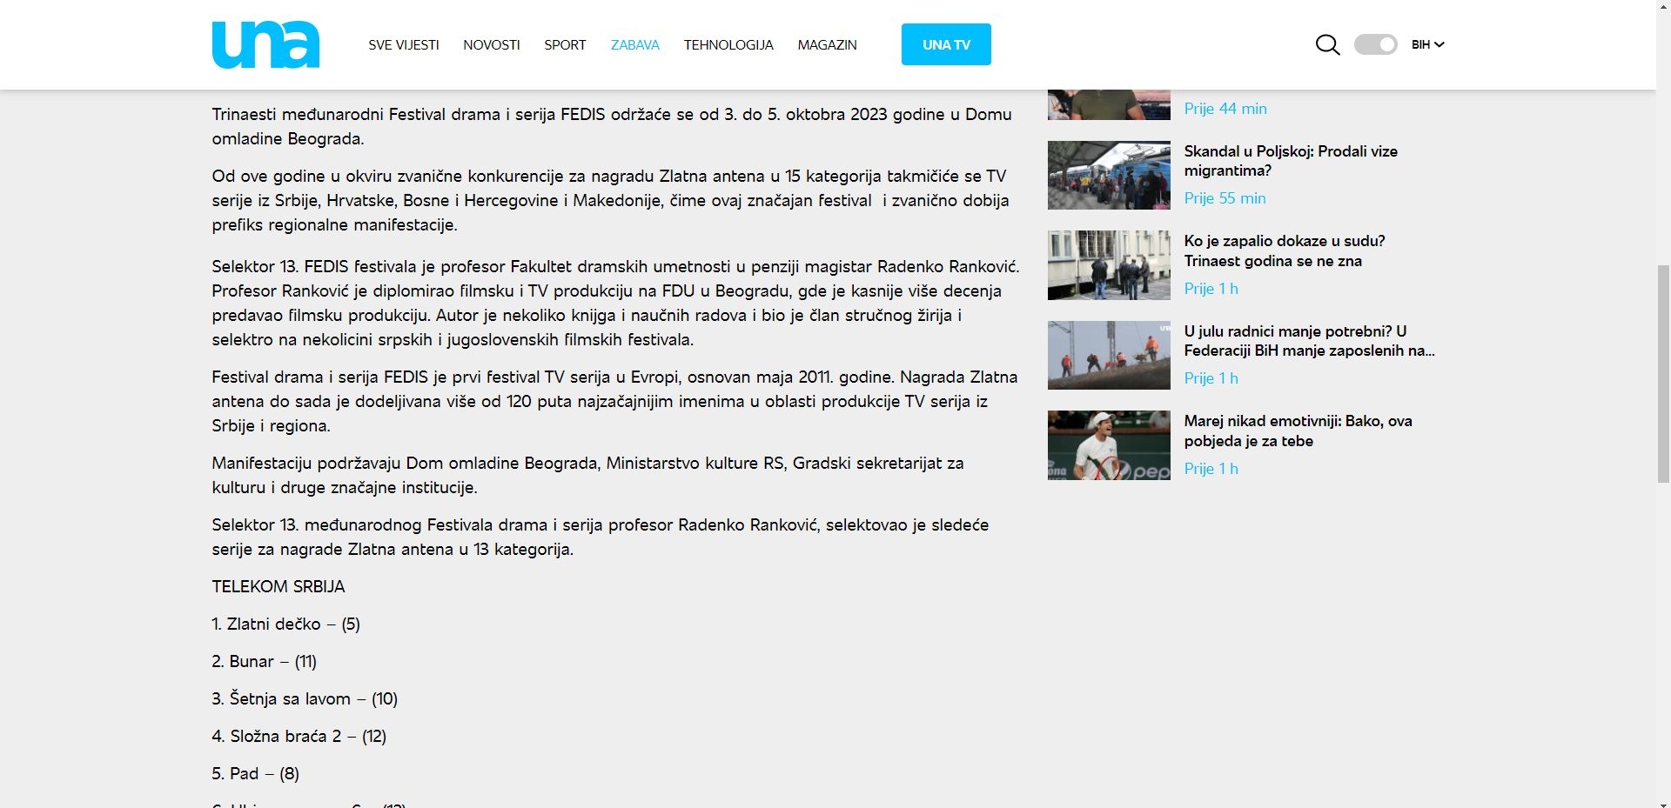Open the SPORT section
This screenshot has width=1671, height=808.
coord(565,45)
